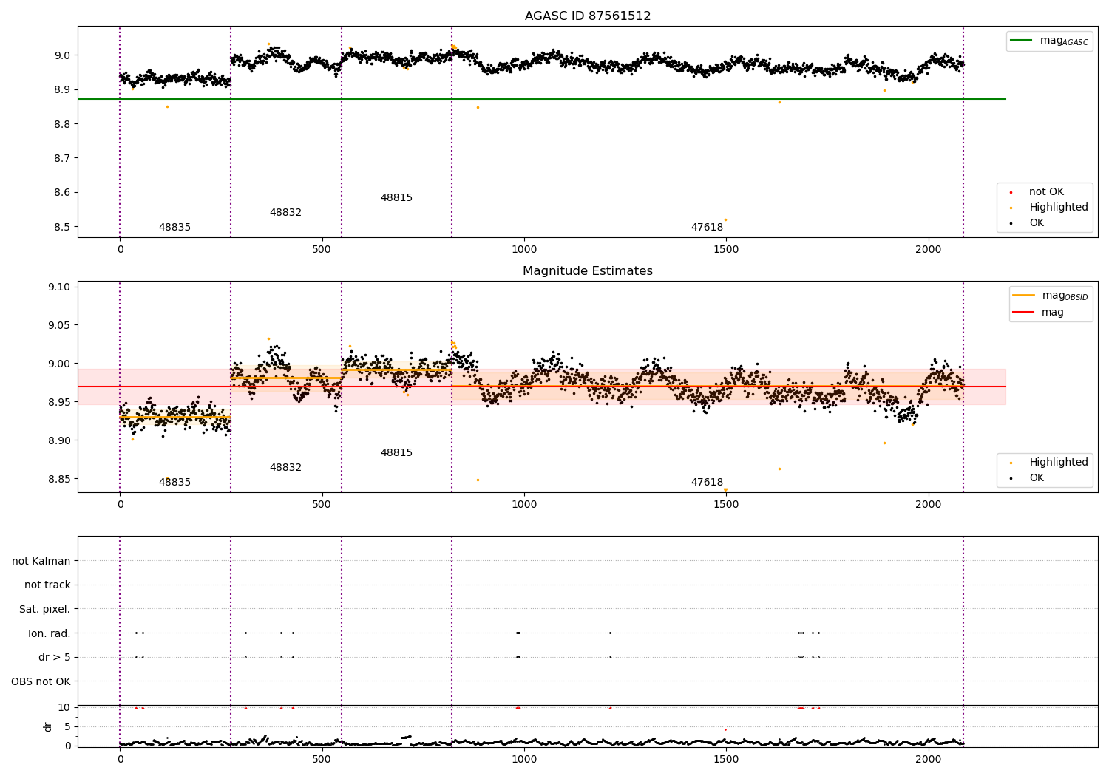Click obsid label 47618 in Magnitude Estimates plot

(707, 483)
